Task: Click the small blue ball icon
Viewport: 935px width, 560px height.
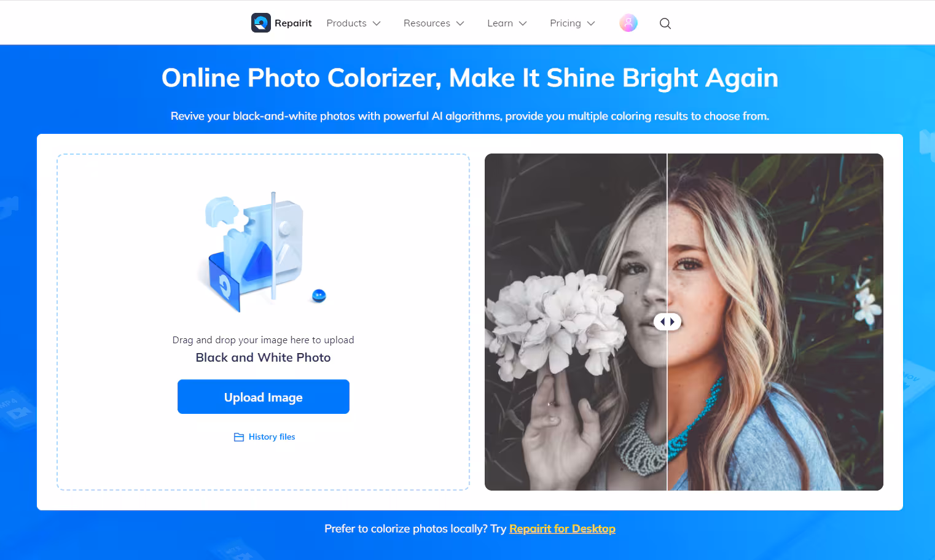Action: click(x=319, y=295)
